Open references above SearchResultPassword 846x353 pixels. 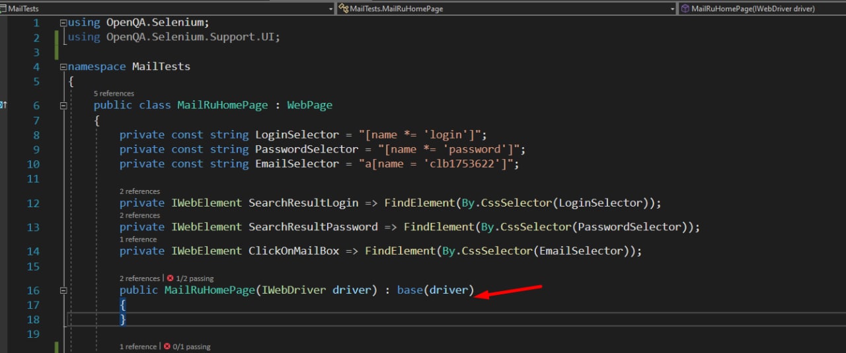(x=139, y=215)
